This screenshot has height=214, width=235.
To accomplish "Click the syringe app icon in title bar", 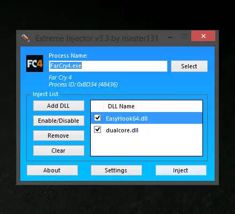I will pos(26,38).
